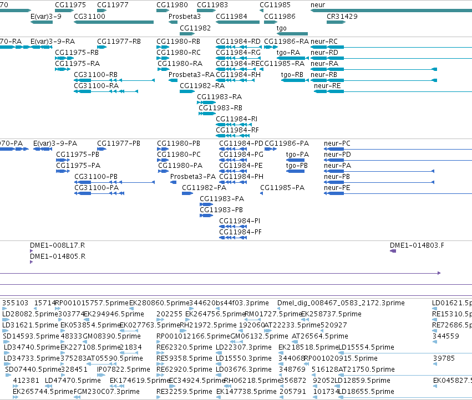
Task: Select the CG11975 gene label
Action: 70,5
